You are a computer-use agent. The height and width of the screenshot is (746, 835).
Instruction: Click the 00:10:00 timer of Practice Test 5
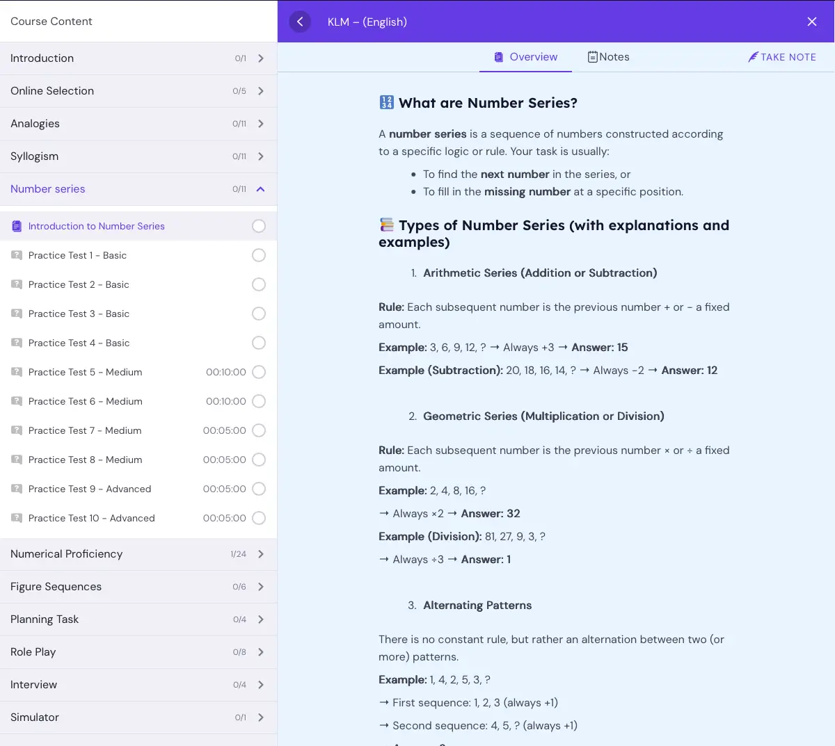226,372
